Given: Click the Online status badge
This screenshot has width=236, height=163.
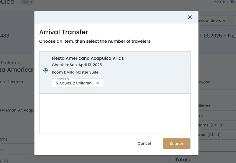Looking at the screenshot, I should [27, 2].
